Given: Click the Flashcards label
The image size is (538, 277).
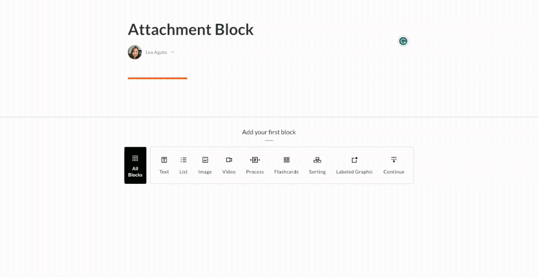Looking at the screenshot, I should point(286,172).
